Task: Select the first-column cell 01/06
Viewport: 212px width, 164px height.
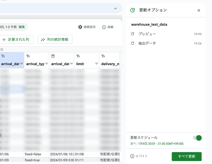Action: click(12, 154)
